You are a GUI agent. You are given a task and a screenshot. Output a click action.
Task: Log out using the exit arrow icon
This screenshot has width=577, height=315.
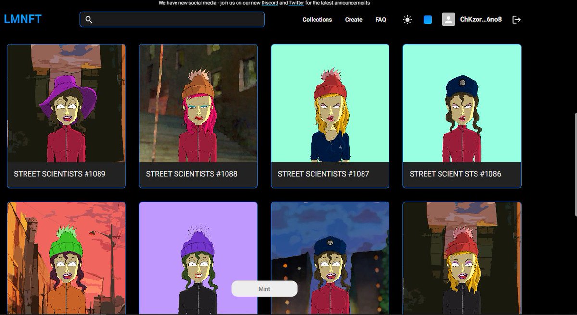516,20
